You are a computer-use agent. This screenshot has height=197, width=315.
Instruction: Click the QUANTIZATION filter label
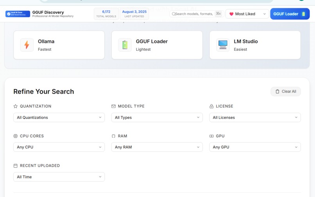point(36,106)
